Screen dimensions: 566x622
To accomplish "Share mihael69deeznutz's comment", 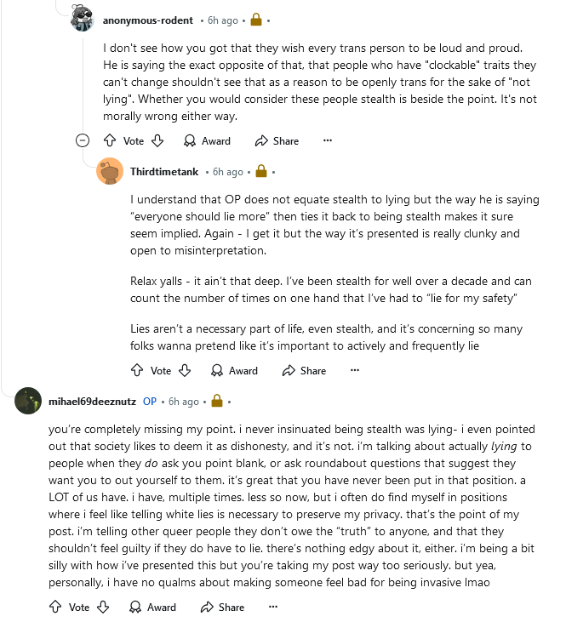I will point(222,608).
